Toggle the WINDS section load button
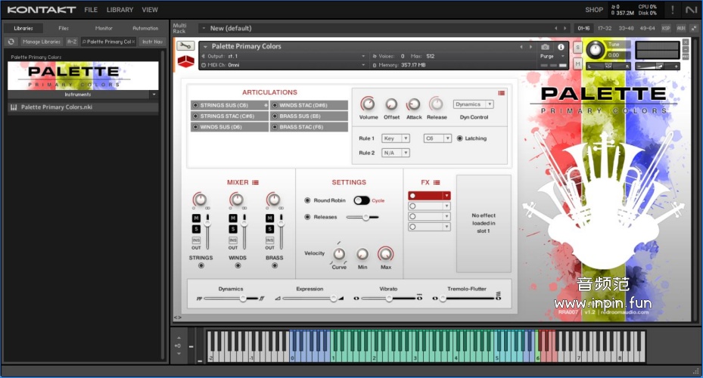703x378 pixels. pos(238,265)
